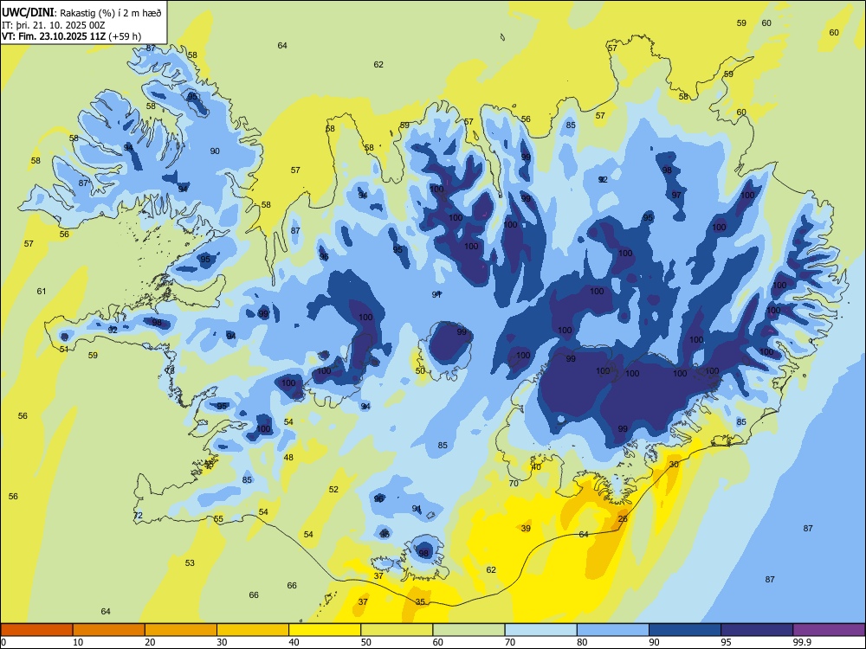This screenshot has height=649, width=866.
Task: Click the '48' humidity value on the map
Action: tap(288, 457)
